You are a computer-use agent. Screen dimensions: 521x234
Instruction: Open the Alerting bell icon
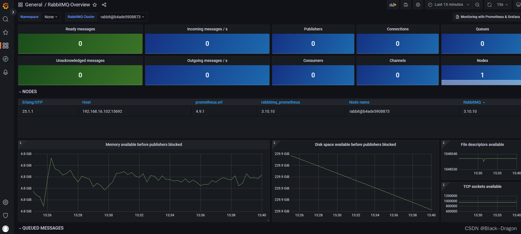(x=6, y=72)
